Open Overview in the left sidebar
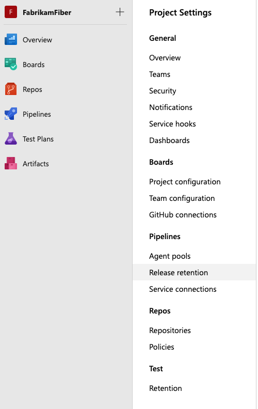258x409 pixels. coord(37,40)
